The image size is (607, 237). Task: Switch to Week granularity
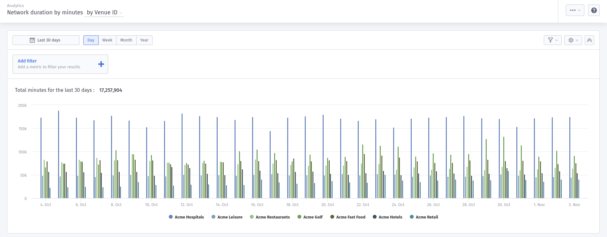point(107,40)
